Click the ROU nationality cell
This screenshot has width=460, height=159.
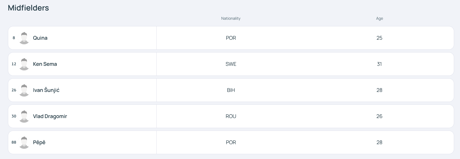click(x=231, y=116)
